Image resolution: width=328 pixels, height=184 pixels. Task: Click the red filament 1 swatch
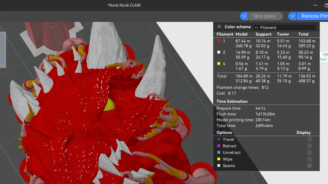[219, 41]
